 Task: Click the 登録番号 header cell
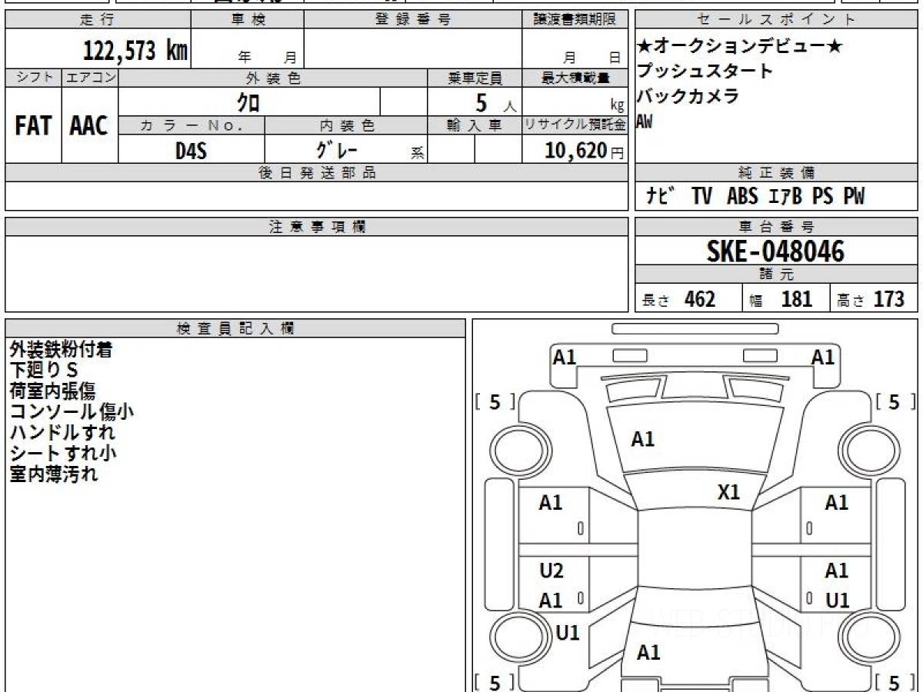point(413,20)
